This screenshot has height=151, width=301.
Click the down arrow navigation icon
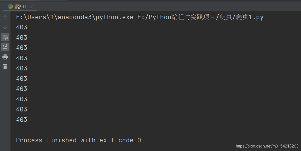point(5,27)
